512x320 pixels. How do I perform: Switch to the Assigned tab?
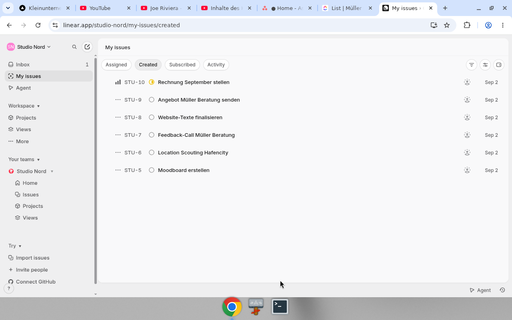[x=116, y=65]
